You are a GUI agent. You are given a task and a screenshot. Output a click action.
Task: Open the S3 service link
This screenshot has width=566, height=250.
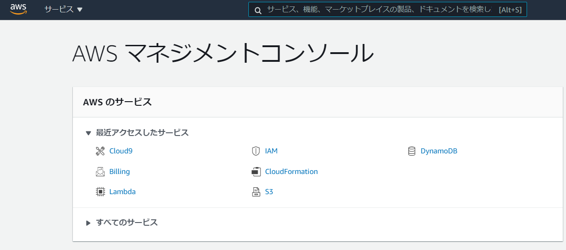pos(269,191)
